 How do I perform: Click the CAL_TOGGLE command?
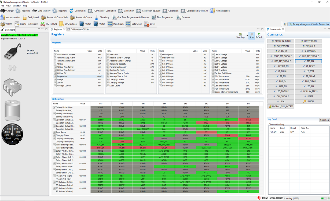tap(280, 96)
